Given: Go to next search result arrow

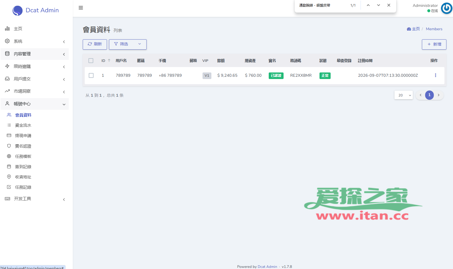Looking at the screenshot, I should coord(379,5).
